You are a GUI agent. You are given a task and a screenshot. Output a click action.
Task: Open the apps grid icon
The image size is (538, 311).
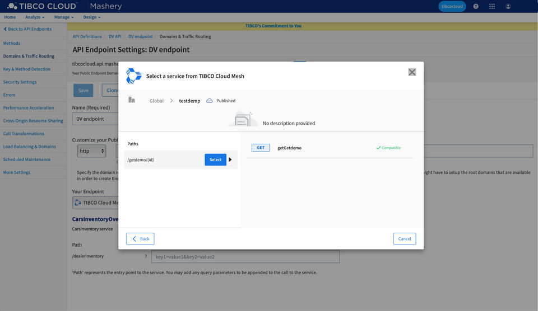click(x=491, y=6)
